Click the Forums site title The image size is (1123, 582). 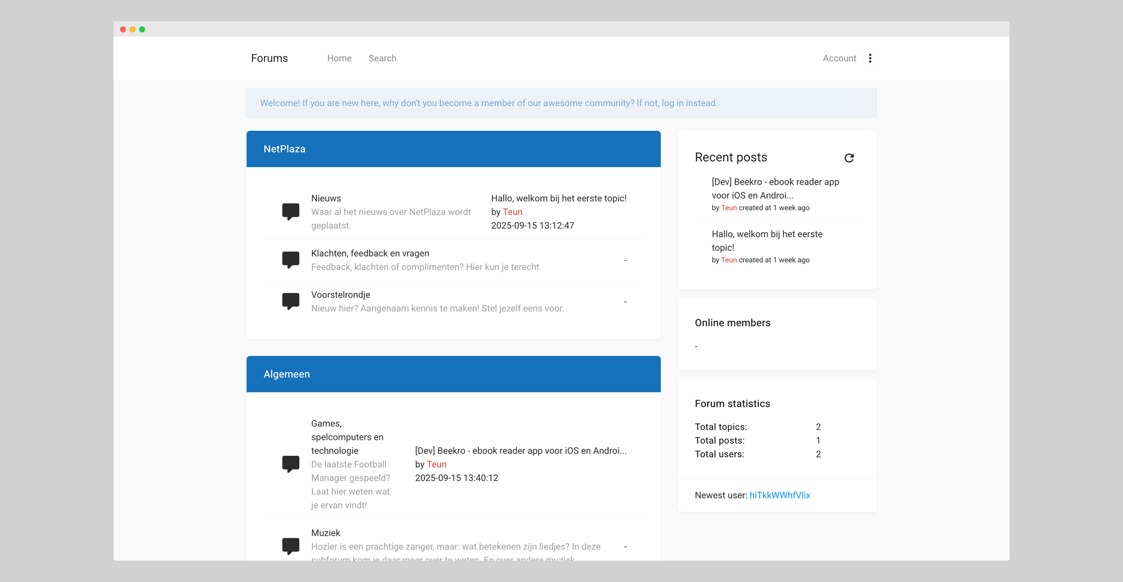[269, 58]
